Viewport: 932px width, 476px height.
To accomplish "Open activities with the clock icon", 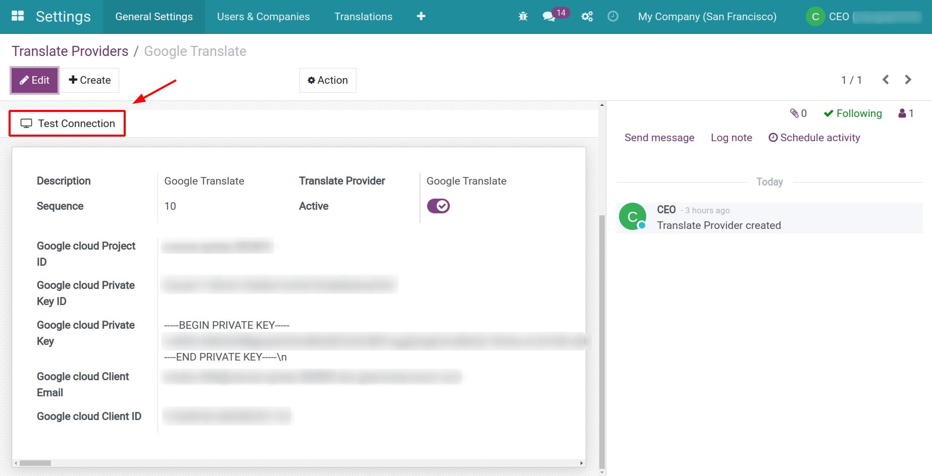I will tap(613, 16).
